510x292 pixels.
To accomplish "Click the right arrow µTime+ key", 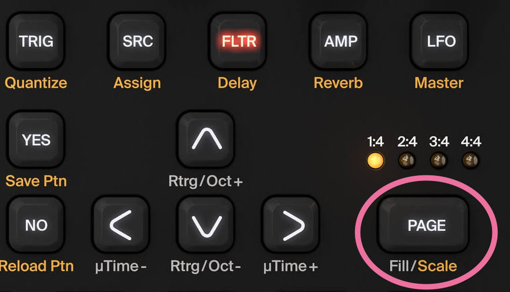I will coord(291,225).
